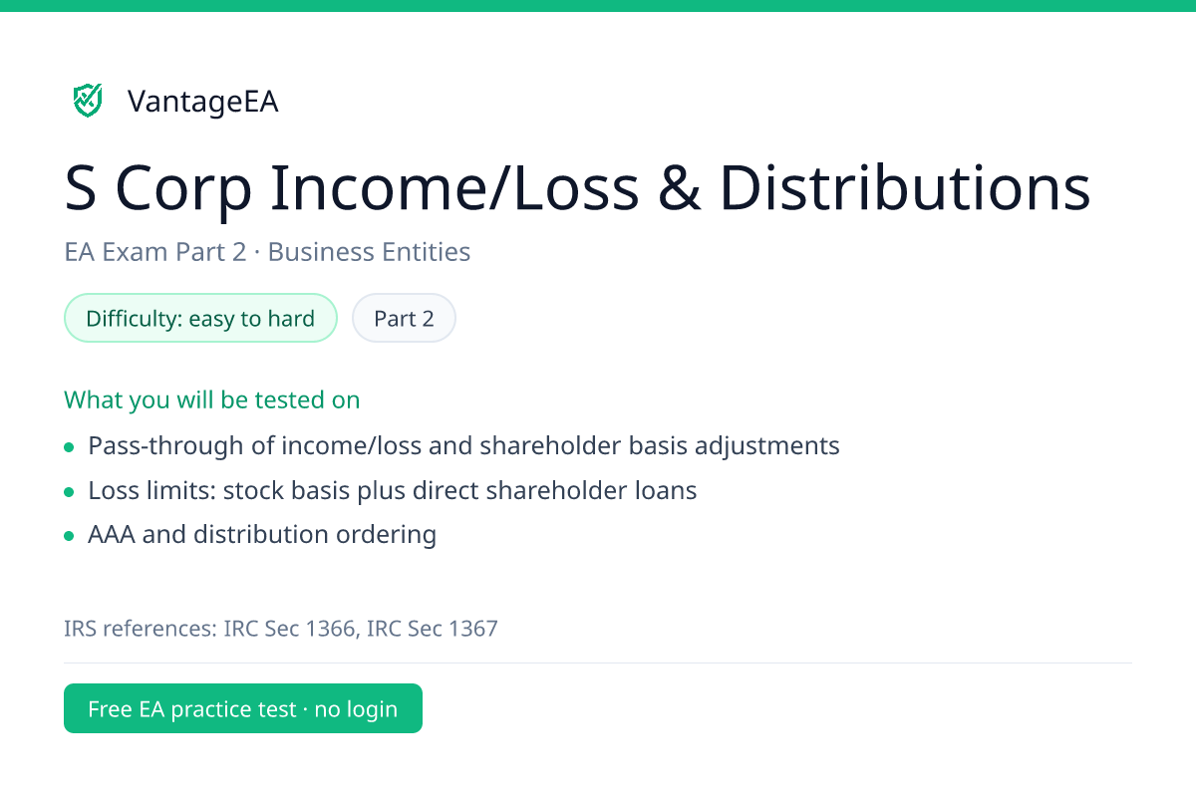
Task: Click the horizontal divider above the practice button
Action: (598, 663)
